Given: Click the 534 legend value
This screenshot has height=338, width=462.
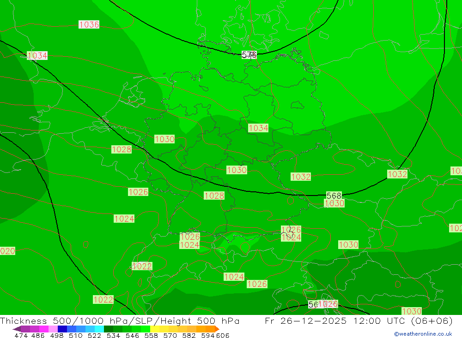Looking at the screenshot, I should point(113,335).
